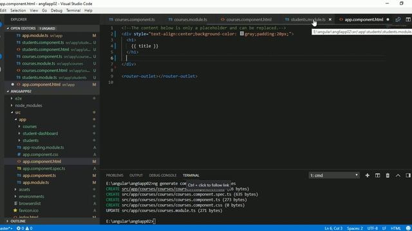Open the Terminal menu
This screenshot has height=231, width=412.
(73, 10)
